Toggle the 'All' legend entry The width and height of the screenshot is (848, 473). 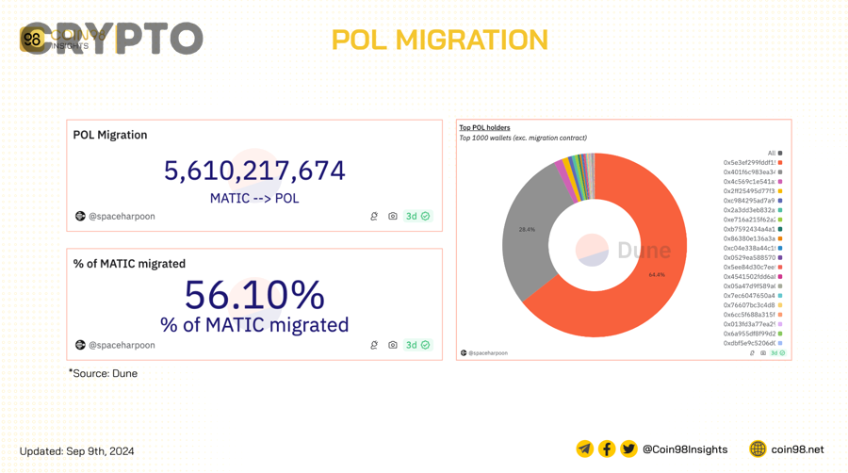pos(775,153)
